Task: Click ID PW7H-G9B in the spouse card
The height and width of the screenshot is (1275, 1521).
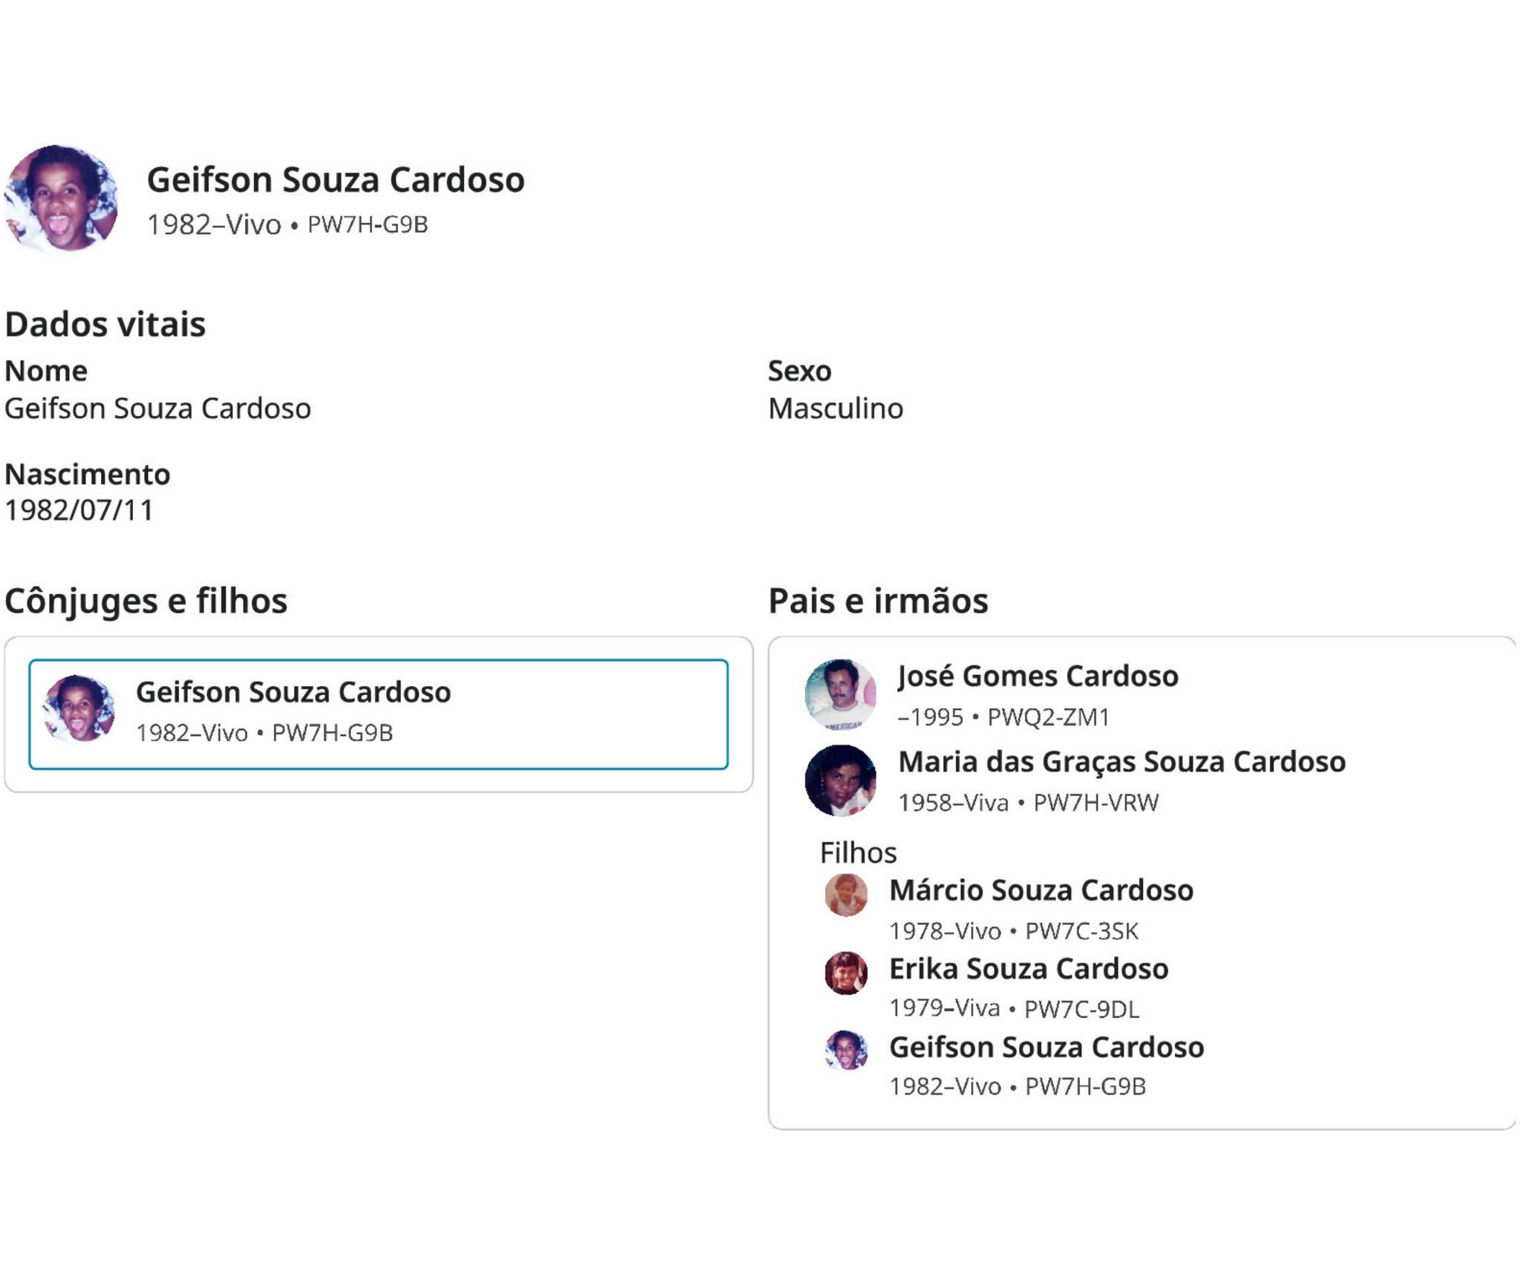Action: [x=332, y=733]
